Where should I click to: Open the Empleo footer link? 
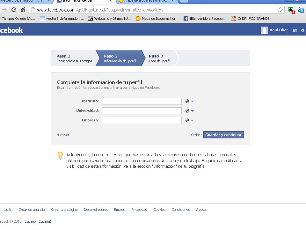point(120,210)
